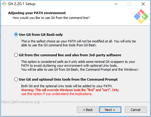Click the Git Bash only description text
Viewport: 151px width, 117px height.
coord(78,43)
